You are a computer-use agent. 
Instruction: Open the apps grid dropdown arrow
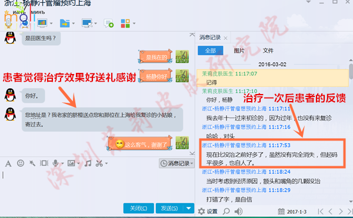(x=134, y=23)
